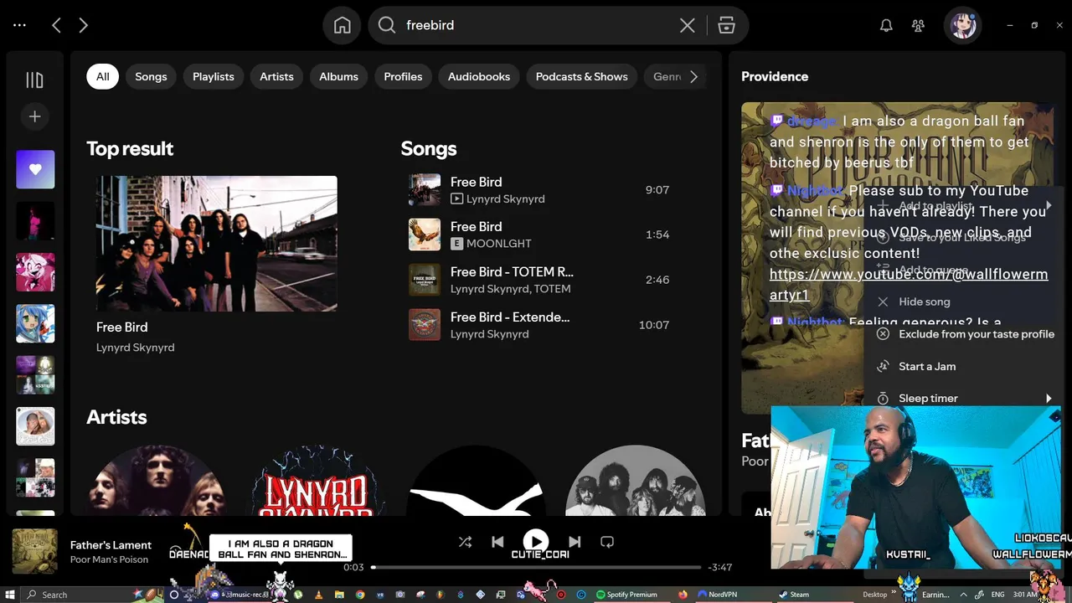Toggle shuffle playback
The height and width of the screenshot is (603, 1072).
click(x=465, y=542)
